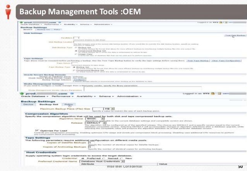Switch to Backup Set tab in lower Backup Settings
The image size is (247, 171).
(49, 104)
